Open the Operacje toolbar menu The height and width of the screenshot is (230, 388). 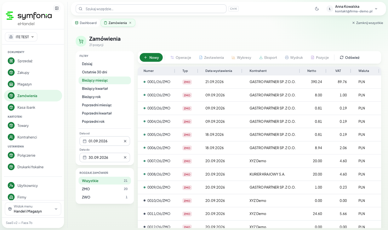pyautogui.click(x=181, y=57)
